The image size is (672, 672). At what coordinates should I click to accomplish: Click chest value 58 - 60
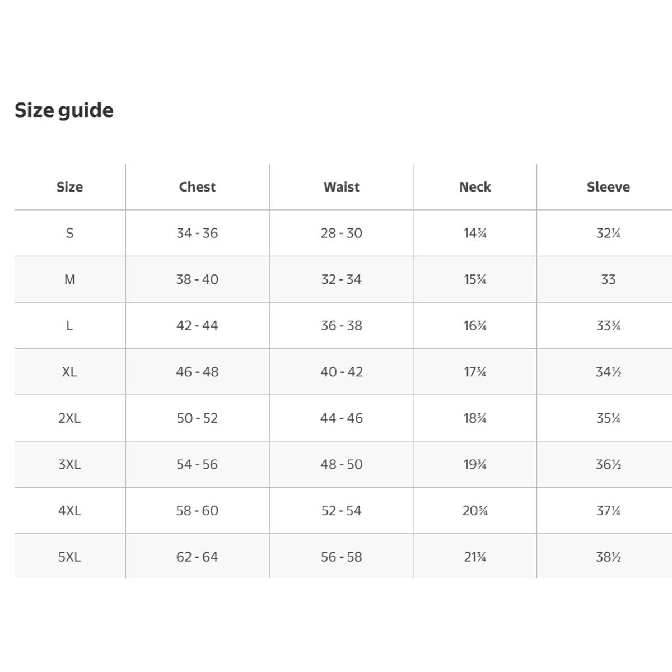click(197, 511)
